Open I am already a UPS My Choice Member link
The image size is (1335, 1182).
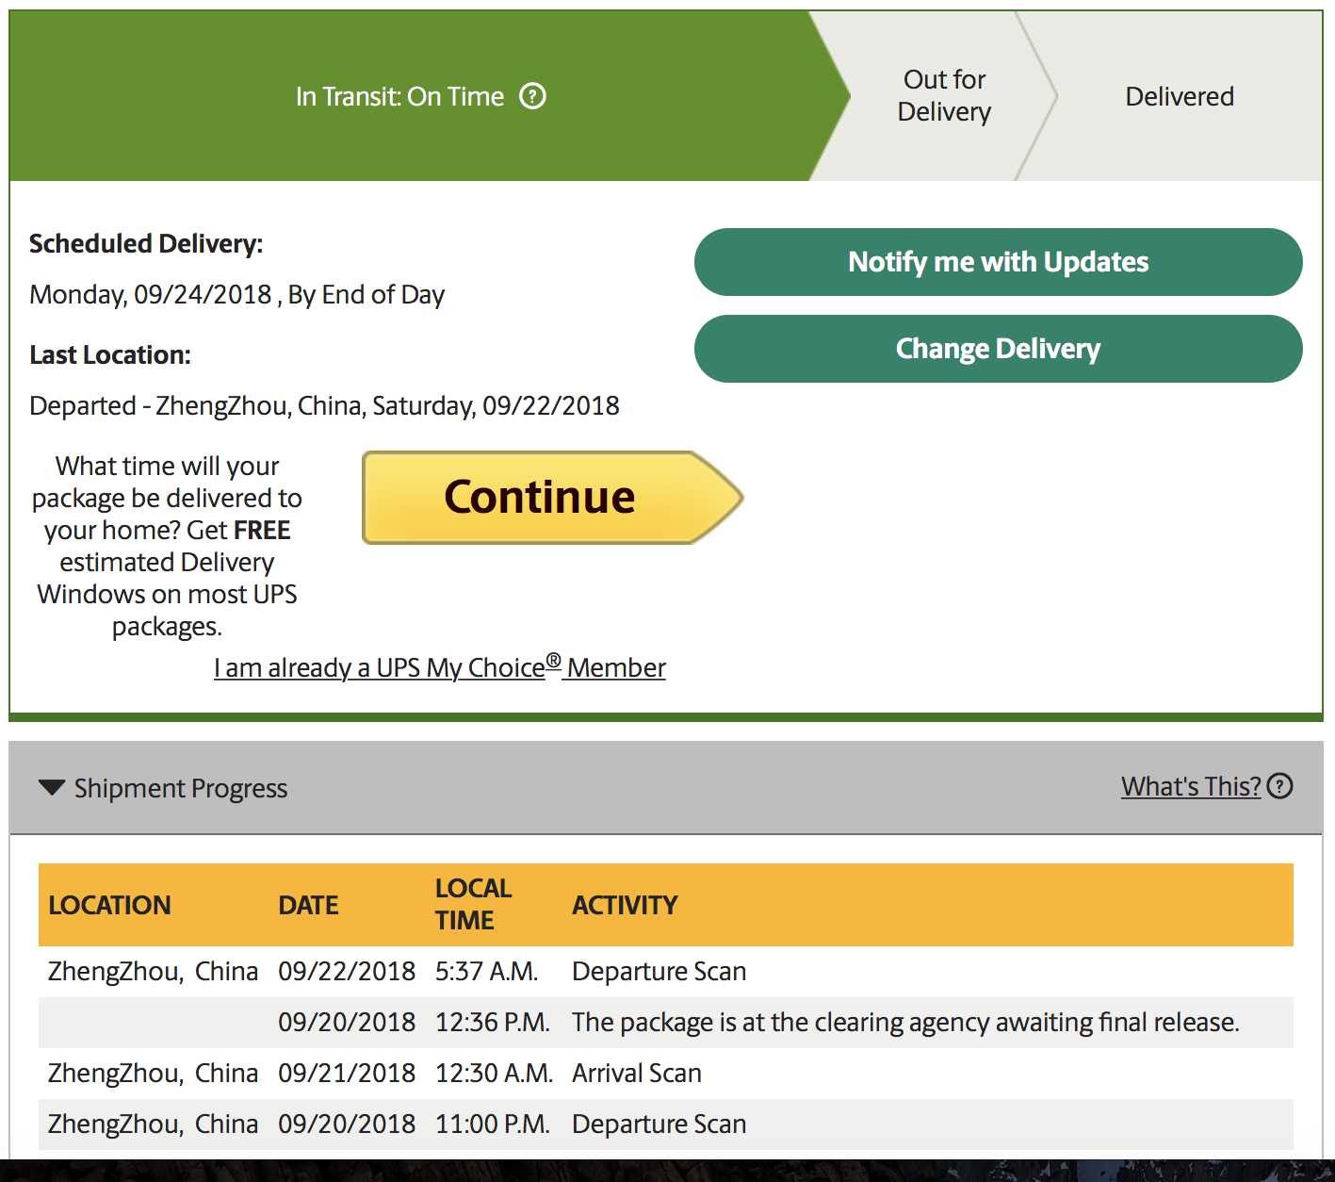point(440,667)
